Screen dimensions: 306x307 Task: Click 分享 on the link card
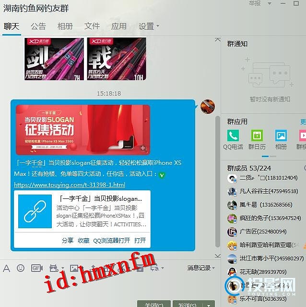click(x=68, y=240)
